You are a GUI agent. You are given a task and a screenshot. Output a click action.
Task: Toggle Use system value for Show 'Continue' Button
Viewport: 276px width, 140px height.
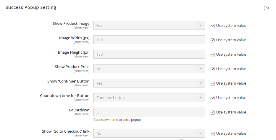(213, 83)
